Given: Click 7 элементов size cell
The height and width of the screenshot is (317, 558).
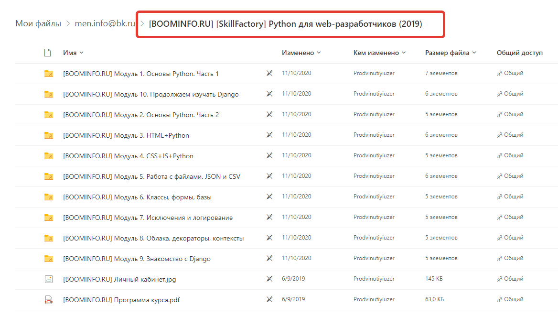Looking at the screenshot, I should 441,73.
